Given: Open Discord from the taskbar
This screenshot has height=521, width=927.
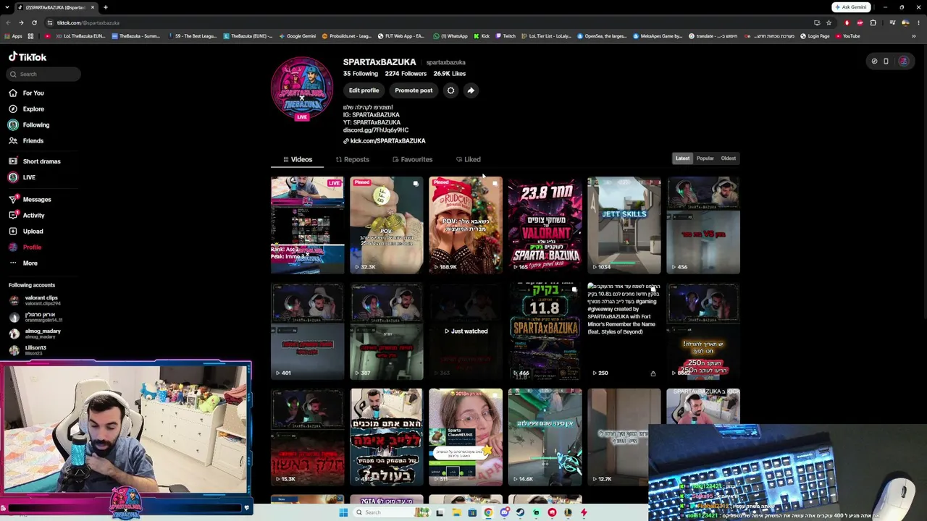Looking at the screenshot, I should (504, 512).
